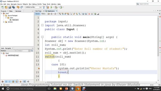This screenshot has width=161, height=91.
Task: Open File Explorer from the taskbar
Action: tap(55, 89)
